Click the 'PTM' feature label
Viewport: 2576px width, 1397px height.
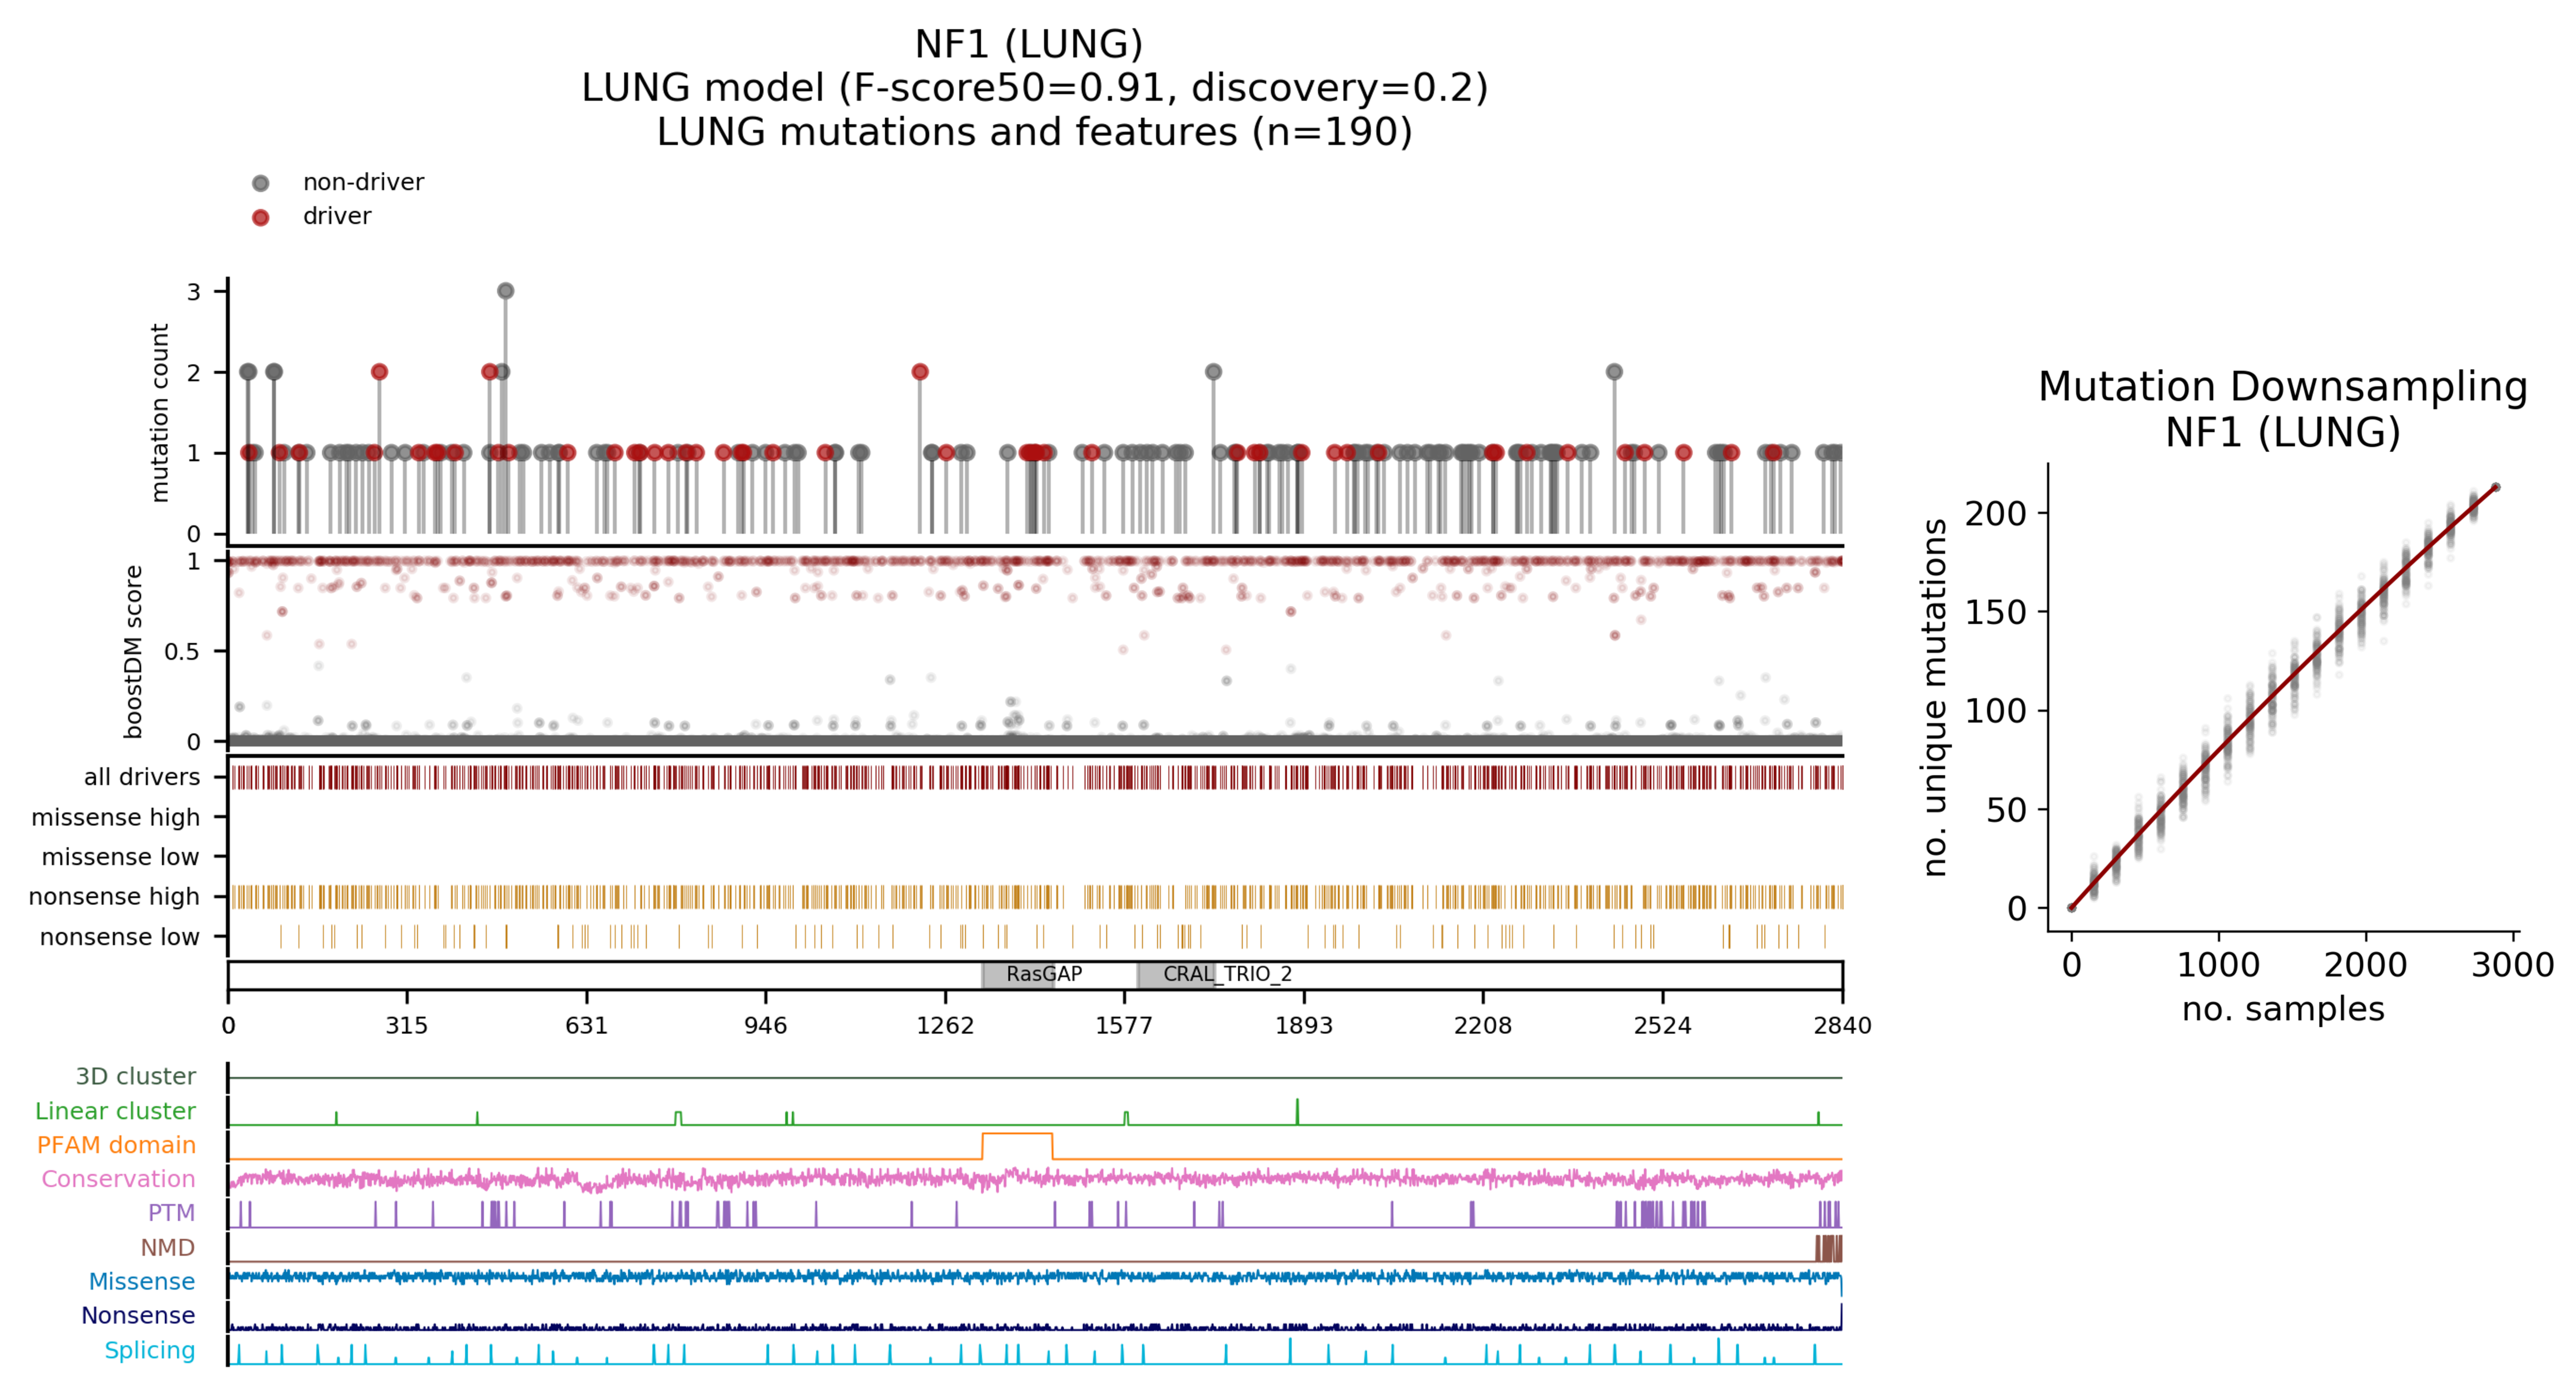pos(171,1213)
